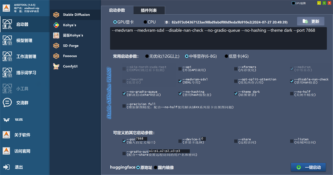Open the 工作流管理 menu label
Screen dimensions: 333x175
[26, 57]
